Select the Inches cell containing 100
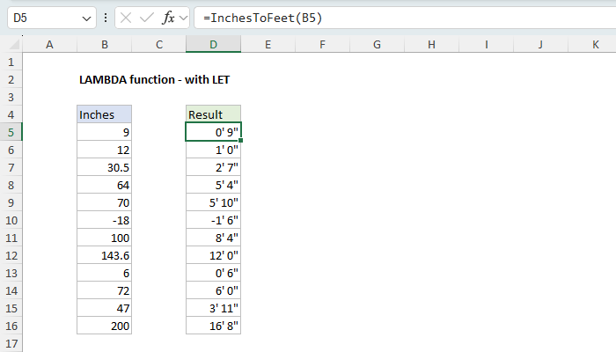This screenshot has width=616, height=352. [x=105, y=238]
